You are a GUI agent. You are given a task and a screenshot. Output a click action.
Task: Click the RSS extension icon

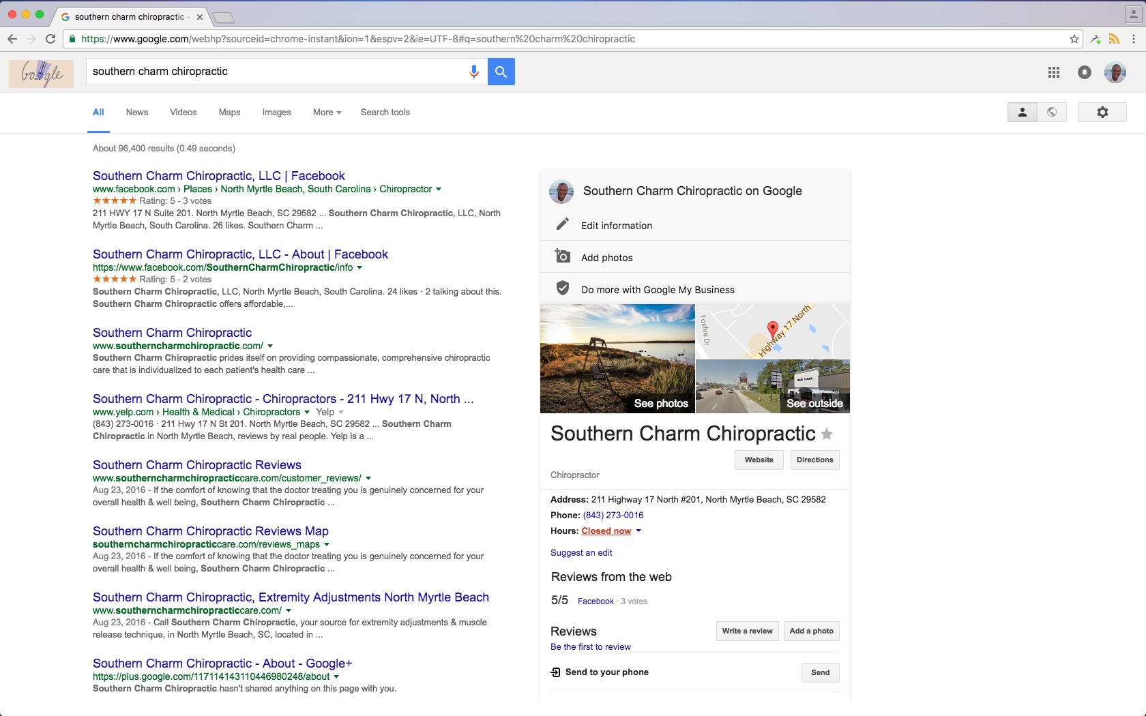point(1114,39)
